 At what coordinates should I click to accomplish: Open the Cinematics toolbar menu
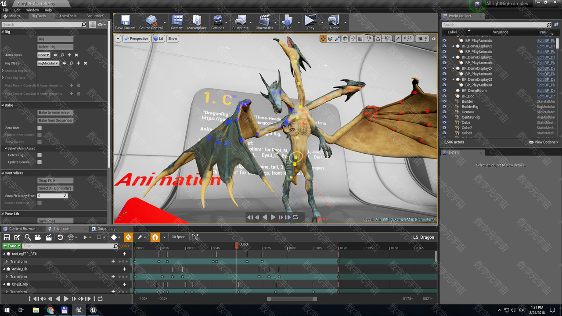[264, 22]
